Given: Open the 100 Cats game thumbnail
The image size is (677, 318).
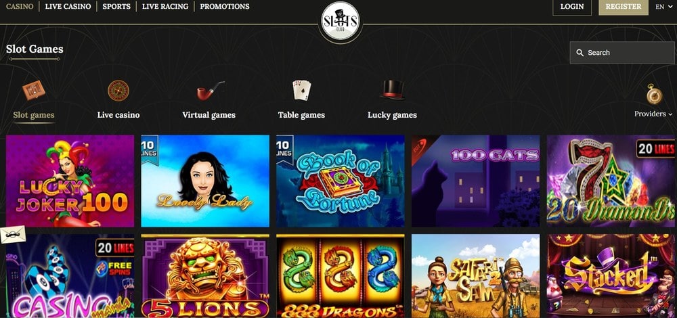Looking at the screenshot, I should click(475, 181).
